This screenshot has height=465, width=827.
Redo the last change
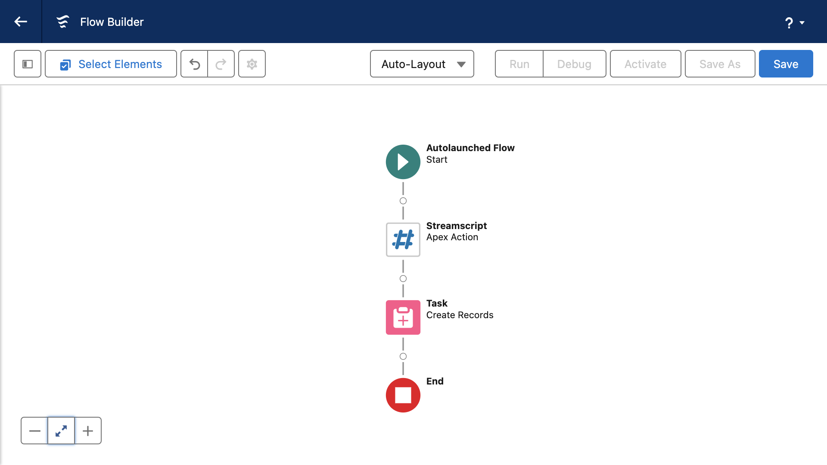coord(221,64)
